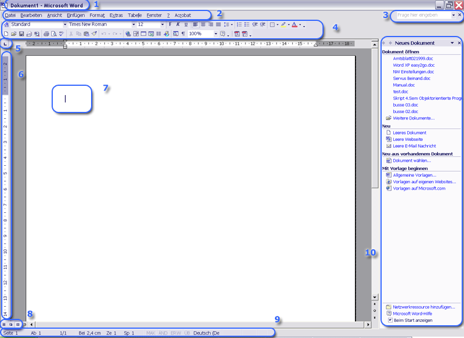The image size is (464, 338).
Task: Click the numbered list icon
Action: (x=239, y=24)
